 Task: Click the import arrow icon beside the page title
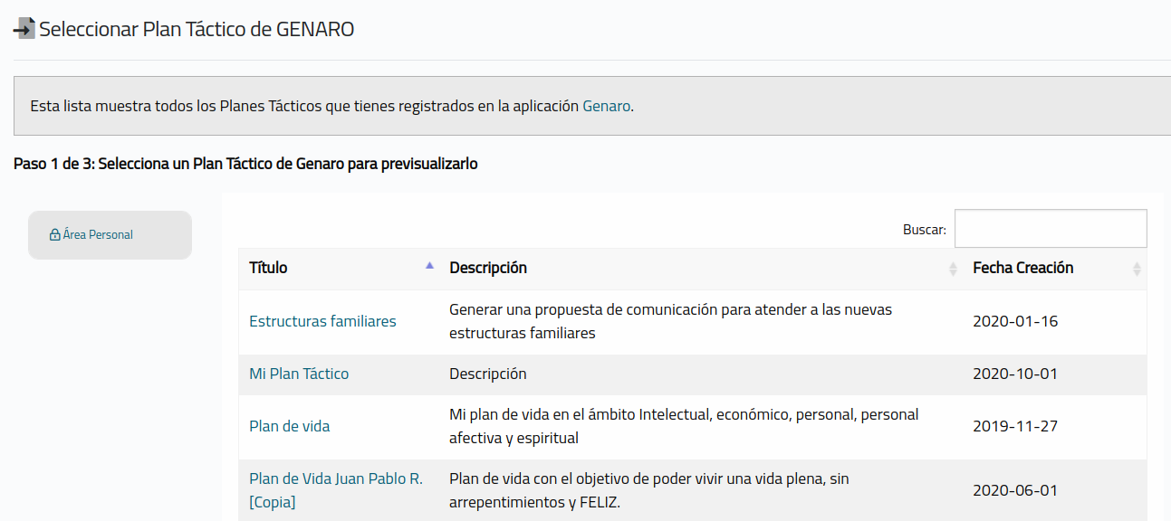click(24, 29)
